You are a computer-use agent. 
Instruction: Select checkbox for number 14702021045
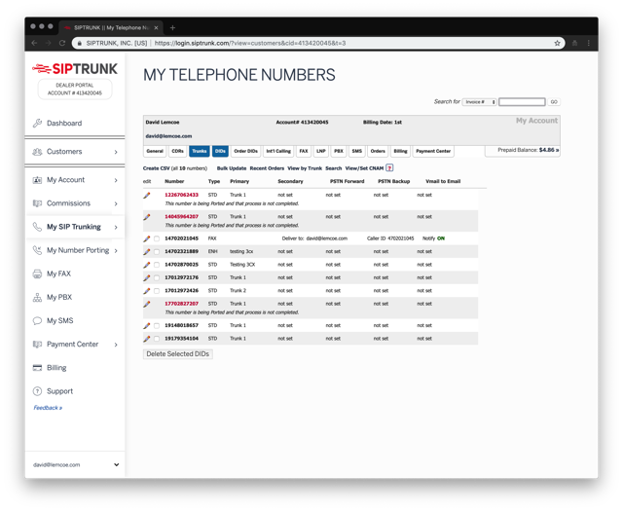(157, 238)
